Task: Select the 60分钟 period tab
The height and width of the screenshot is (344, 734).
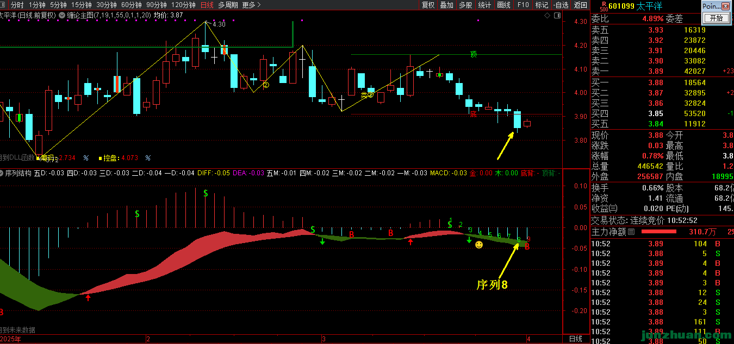Action: pos(131,5)
